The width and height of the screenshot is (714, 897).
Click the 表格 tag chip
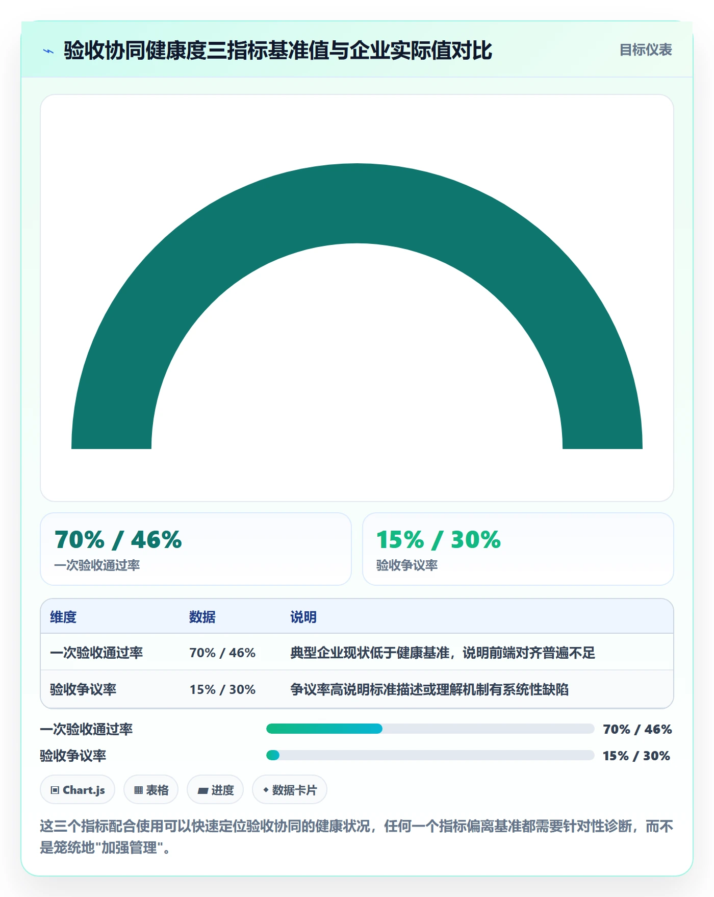click(x=151, y=790)
